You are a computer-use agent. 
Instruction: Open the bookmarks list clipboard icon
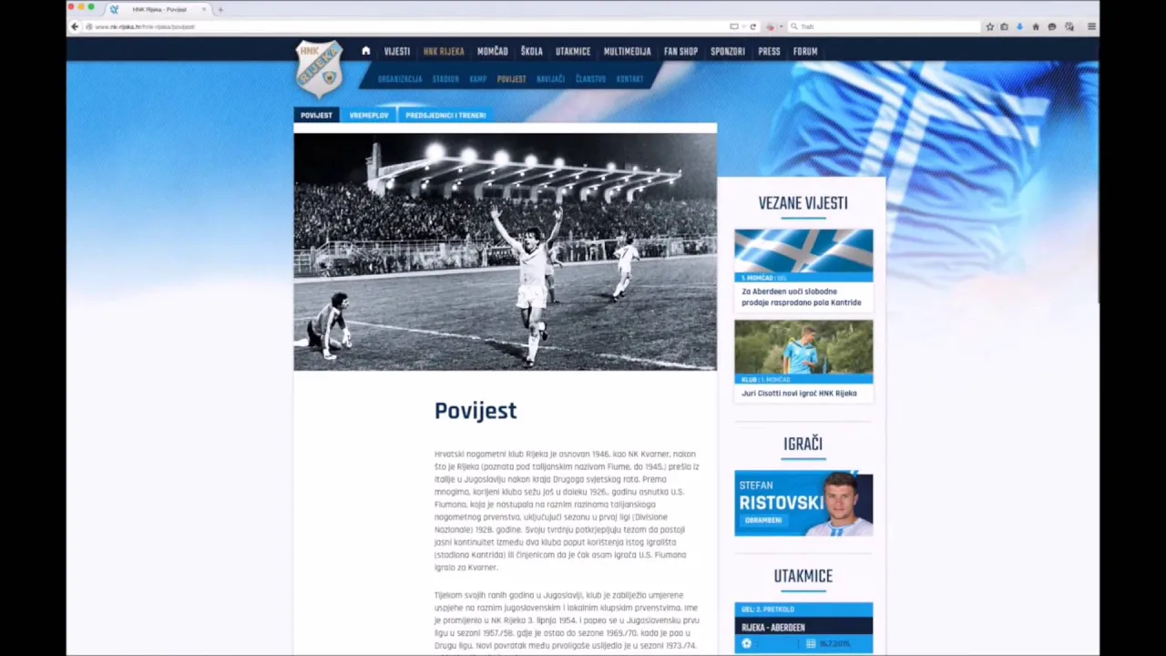point(1005,26)
